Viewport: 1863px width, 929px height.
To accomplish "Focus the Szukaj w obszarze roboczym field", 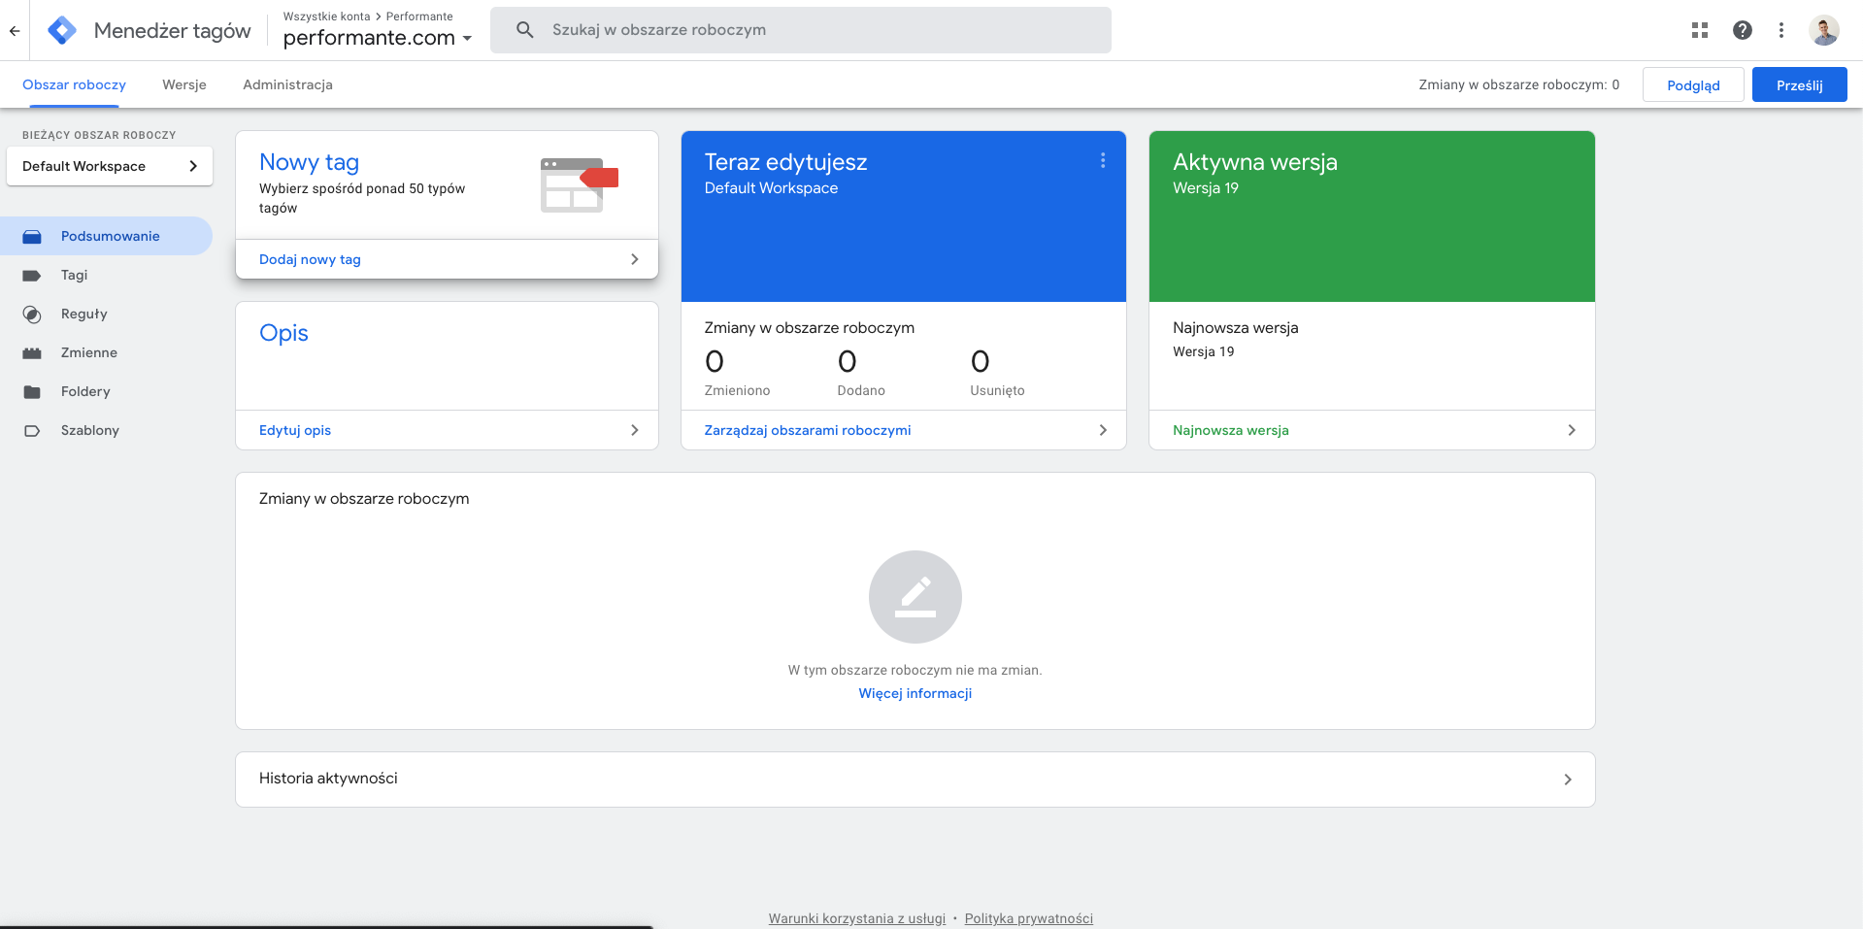I will point(801,30).
